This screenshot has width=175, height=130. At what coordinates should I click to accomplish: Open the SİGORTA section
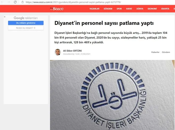[x=165, y=9]
